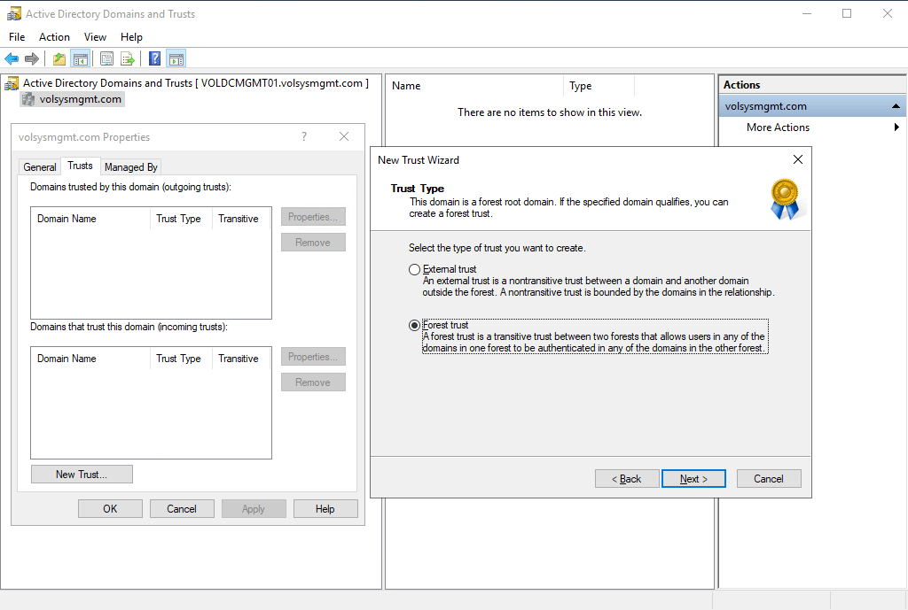
Task: Sort by the Name column header
Action: pos(474,86)
